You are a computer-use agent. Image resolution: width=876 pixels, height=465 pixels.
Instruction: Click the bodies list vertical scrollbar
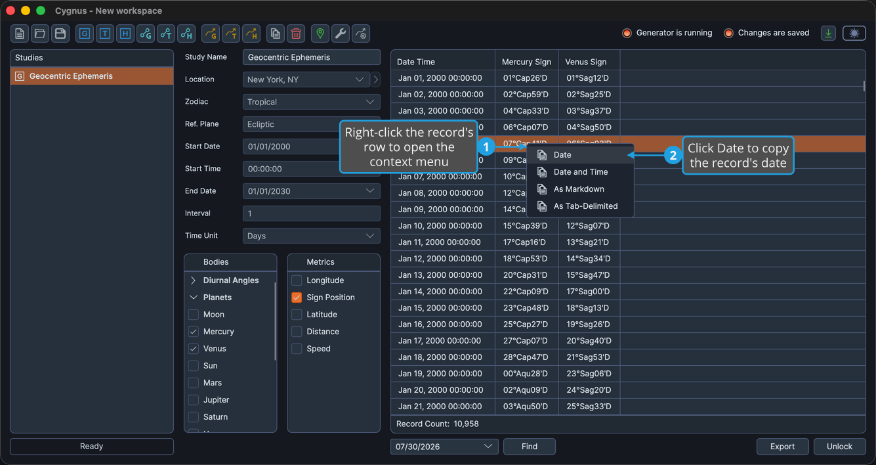[275, 322]
